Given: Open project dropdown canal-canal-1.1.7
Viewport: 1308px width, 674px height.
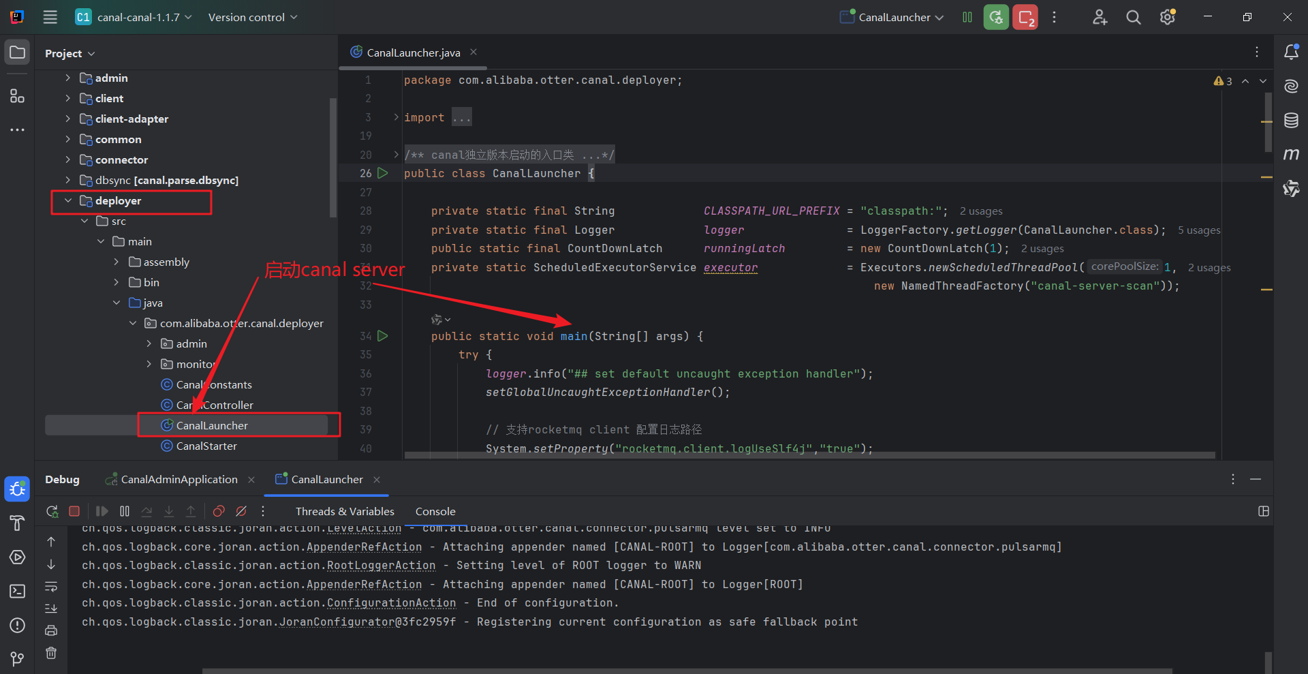Looking at the screenshot, I should [x=134, y=17].
